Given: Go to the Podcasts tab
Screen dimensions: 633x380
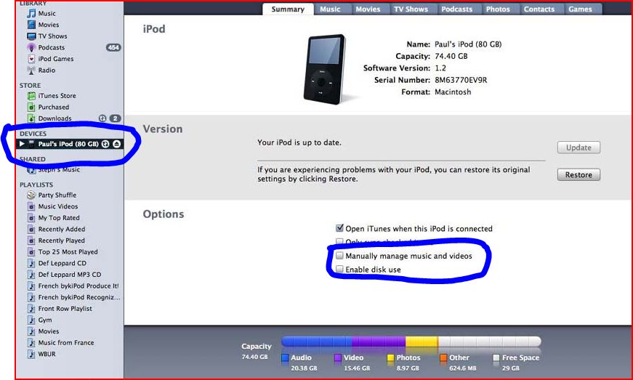Looking at the screenshot, I should [x=456, y=9].
